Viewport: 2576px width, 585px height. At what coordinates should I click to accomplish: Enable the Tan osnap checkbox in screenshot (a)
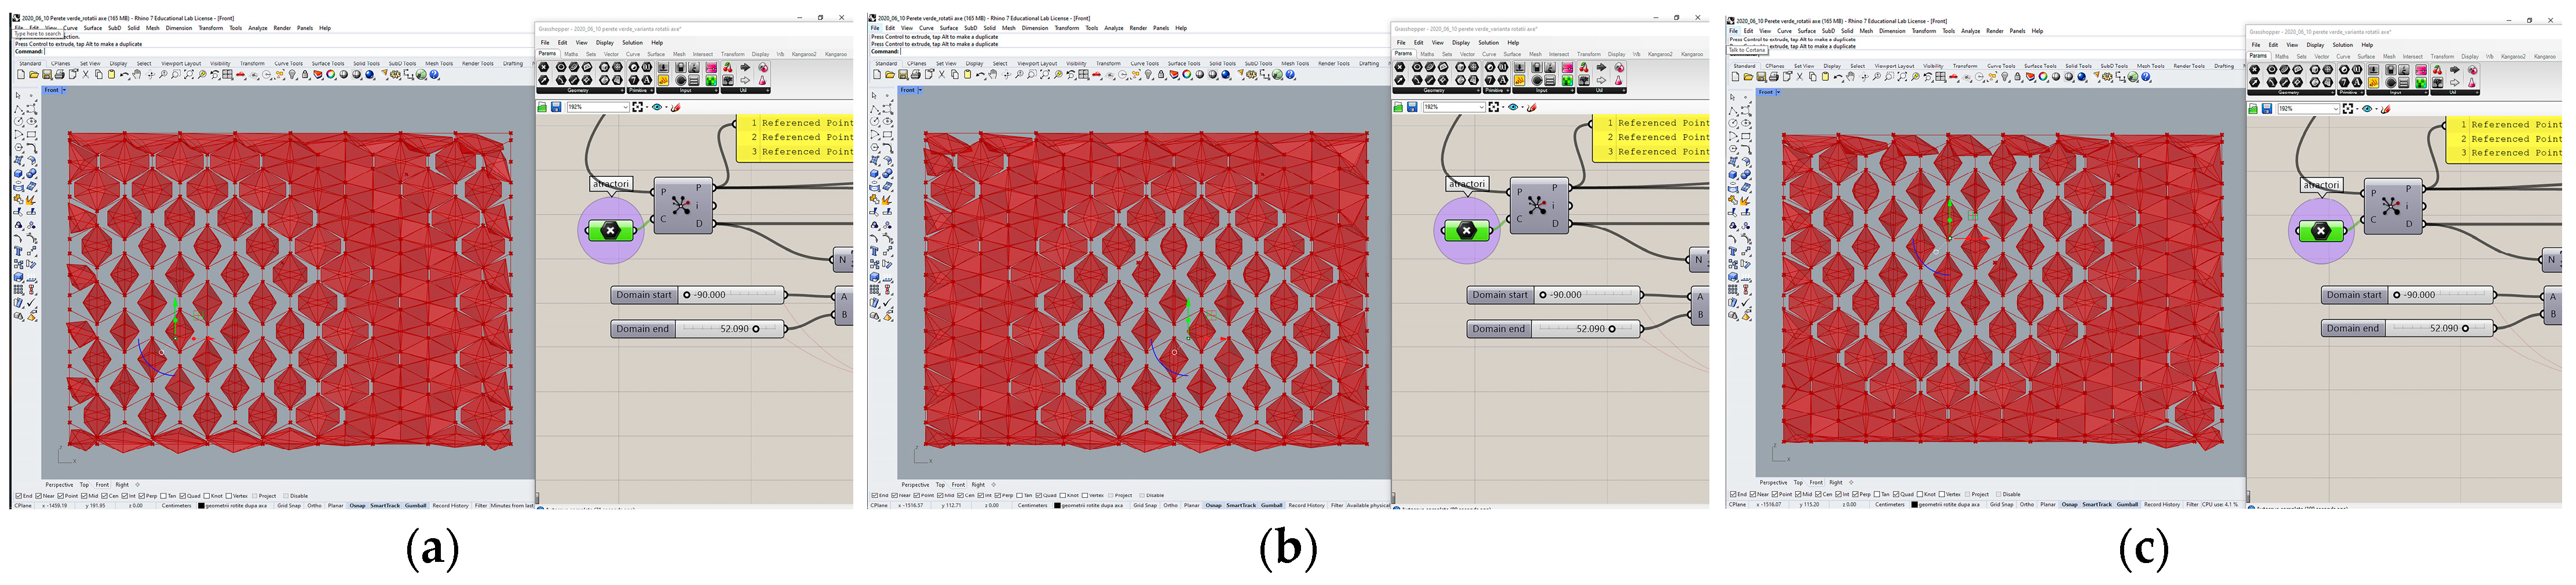click(x=164, y=495)
